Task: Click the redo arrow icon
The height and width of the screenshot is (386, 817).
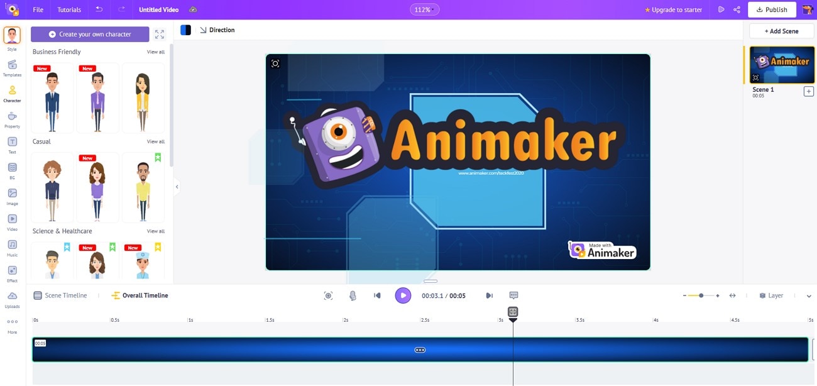Action: coord(121,9)
